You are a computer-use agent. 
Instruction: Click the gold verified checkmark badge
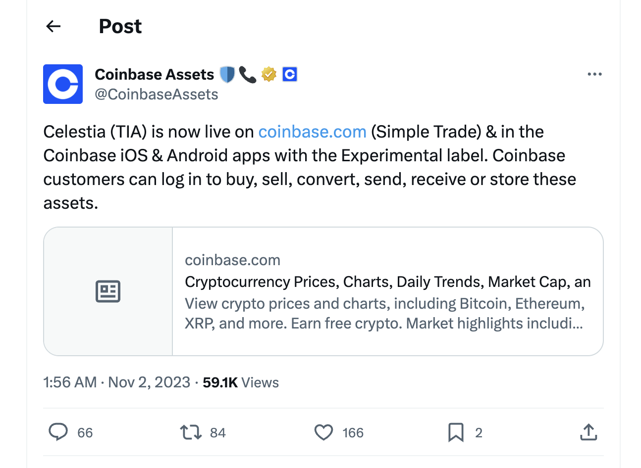[268, 74]
